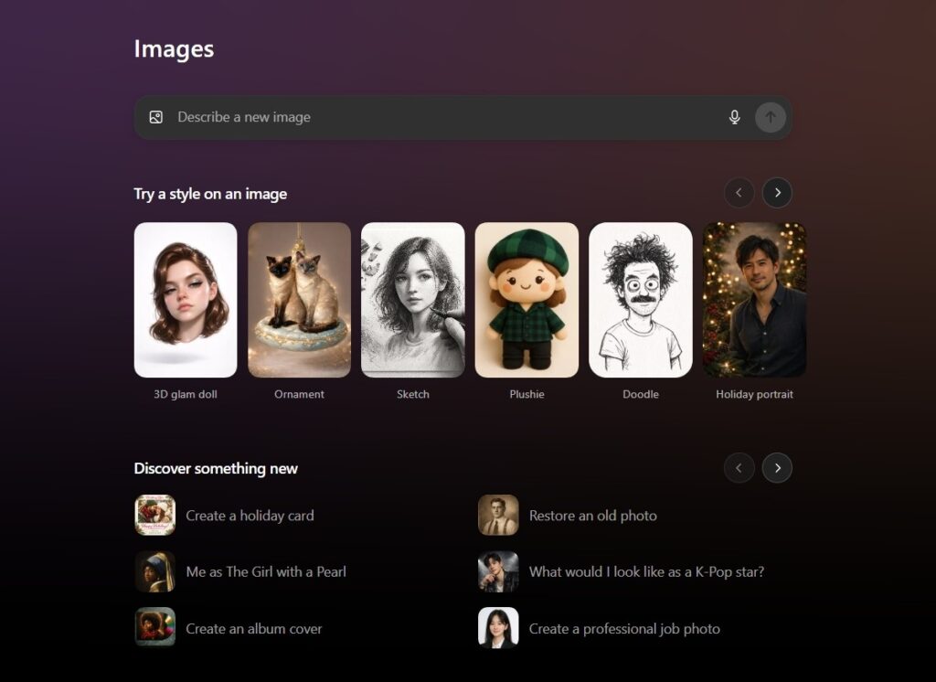Select the Ornament style thumbnail
Image resolution: width=936 pixels, height=682 pixels.
click(x=299, y=299)
